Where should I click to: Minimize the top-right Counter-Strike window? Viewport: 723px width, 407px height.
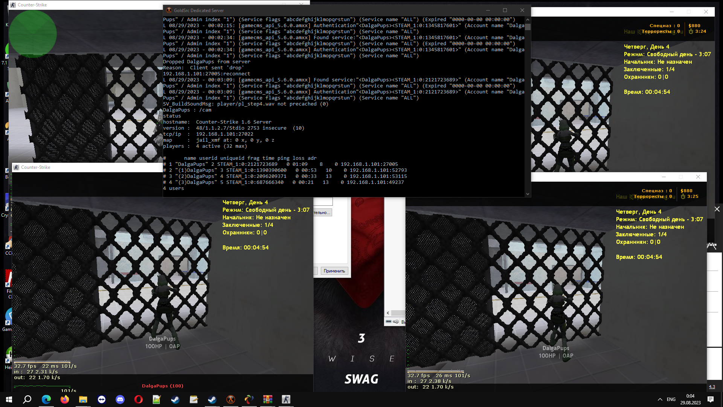point(671,12)
